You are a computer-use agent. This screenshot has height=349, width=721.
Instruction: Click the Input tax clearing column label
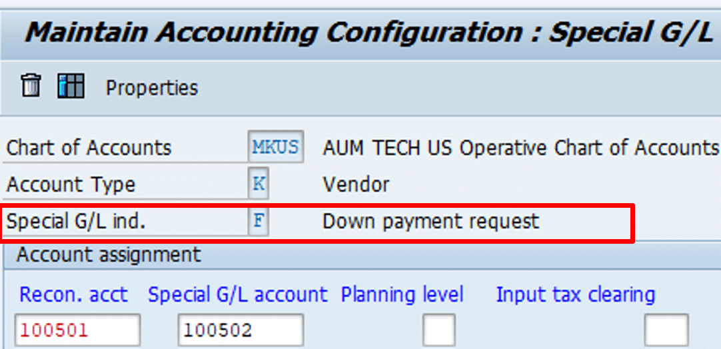575,295
